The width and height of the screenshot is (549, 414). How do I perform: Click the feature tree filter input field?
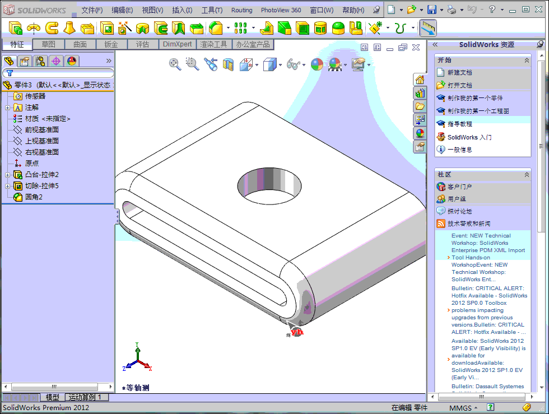58,73
